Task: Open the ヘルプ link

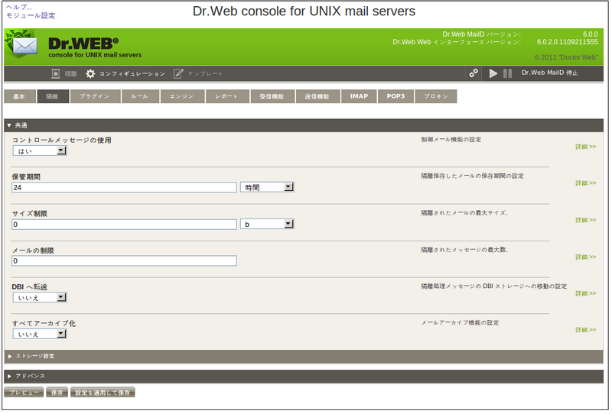Action: point(18,7)
